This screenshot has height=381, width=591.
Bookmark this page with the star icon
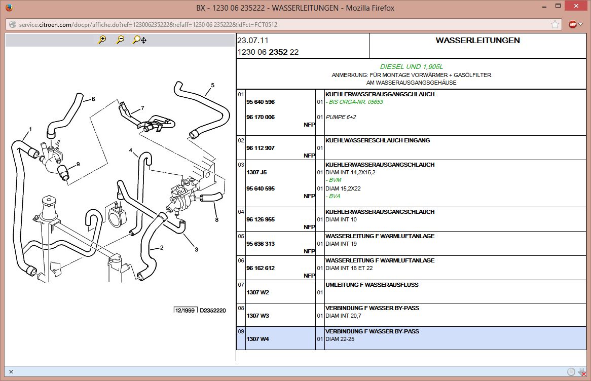(x=555, y=24)
